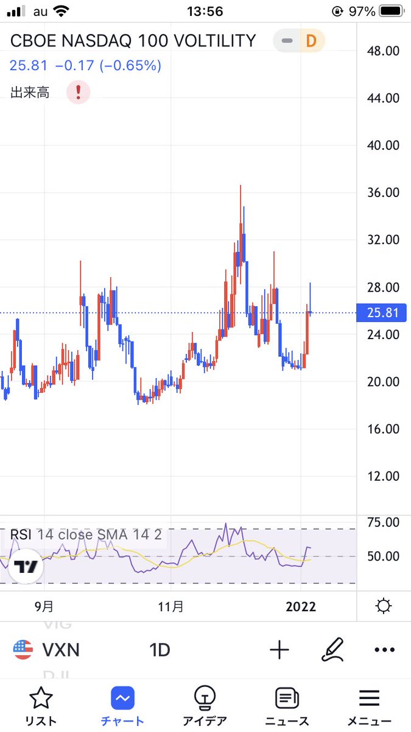Viewport: 411px width, 732px height.
Task: Open the three-dot more options
Action: click(x=385, y=650)
